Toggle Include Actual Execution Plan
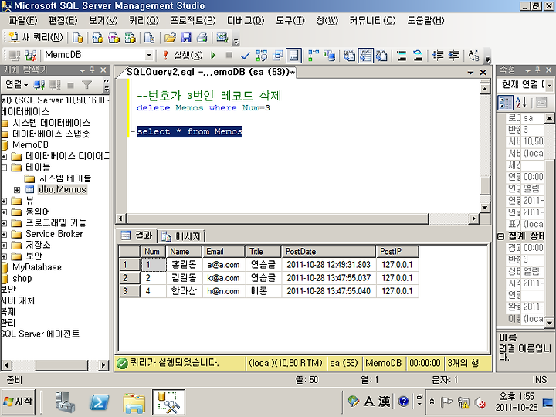 click(x=314, y=56)
